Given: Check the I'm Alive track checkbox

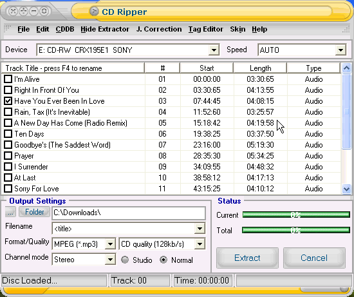Looking at the screenshot, I should [x=8, y=79].
